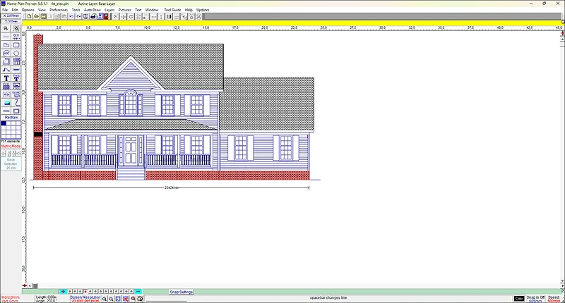Click the horizontal scrollbar left arrow
This screenshot has height=303, width=565.
click(x=30, y=286)
